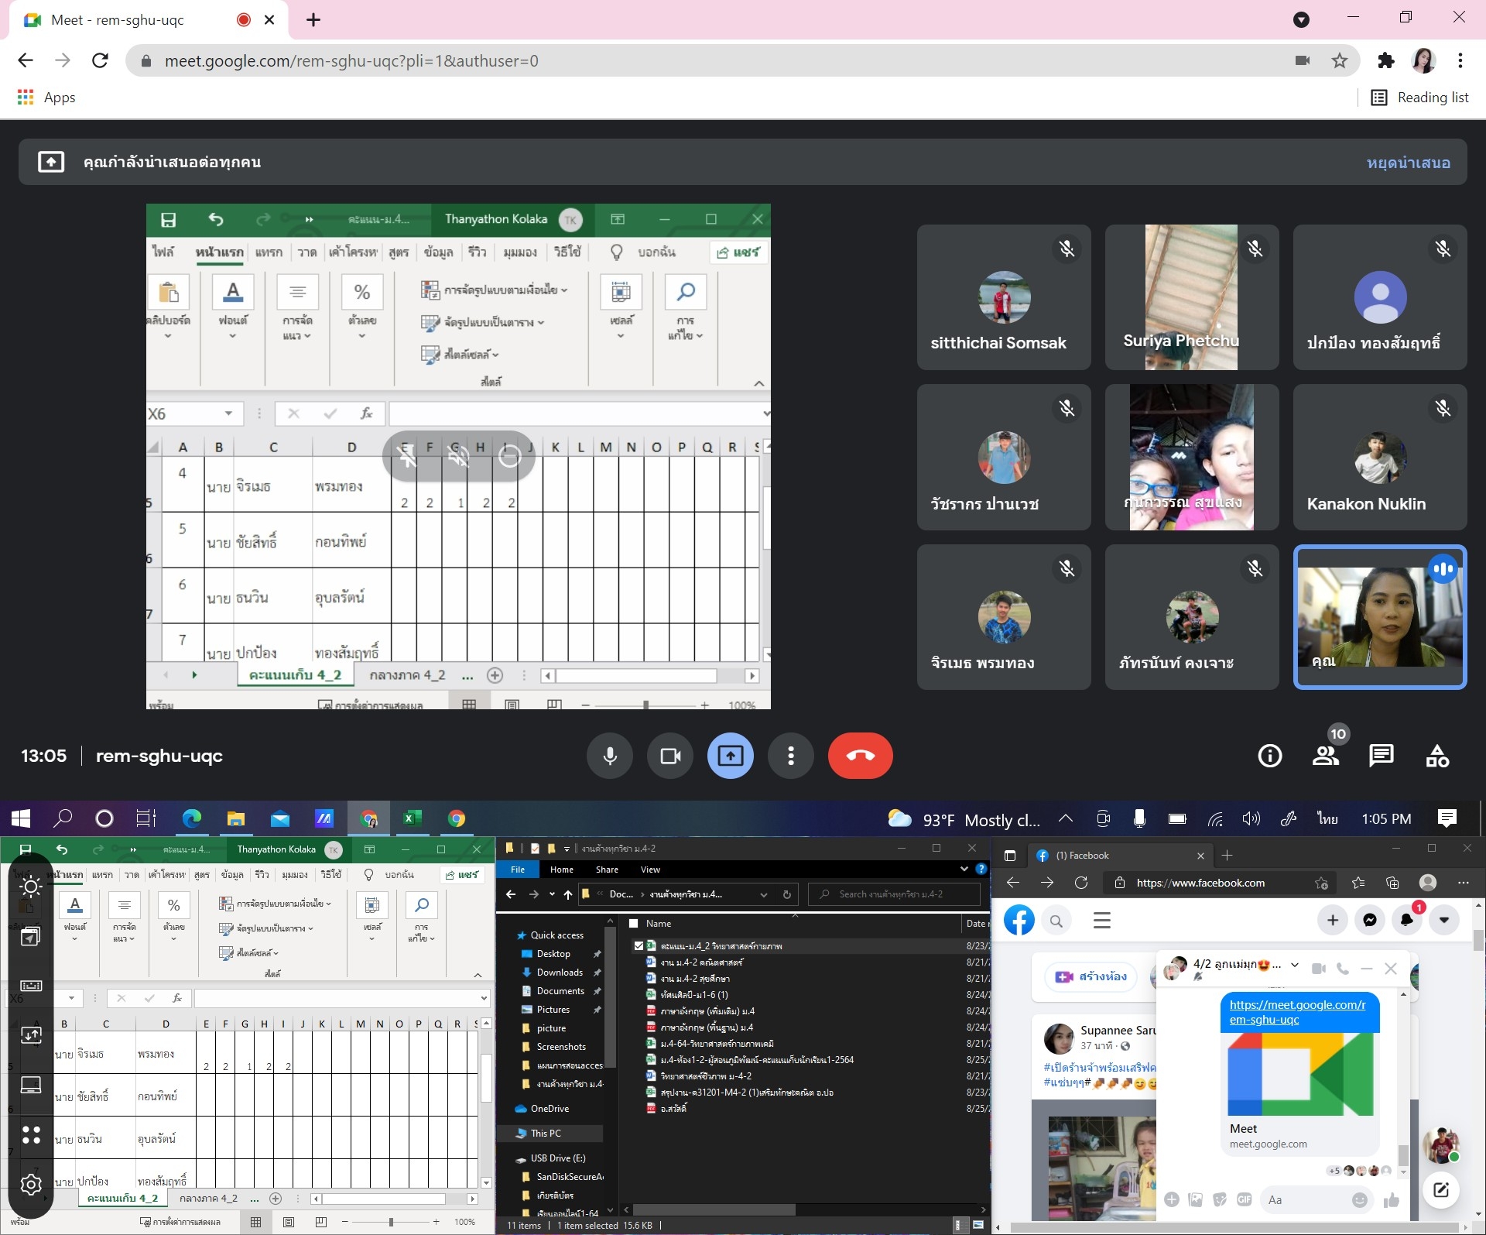Open the participants list icon

pos(1325,756)
